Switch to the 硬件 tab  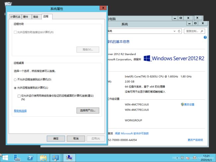(x=27, y=17)
